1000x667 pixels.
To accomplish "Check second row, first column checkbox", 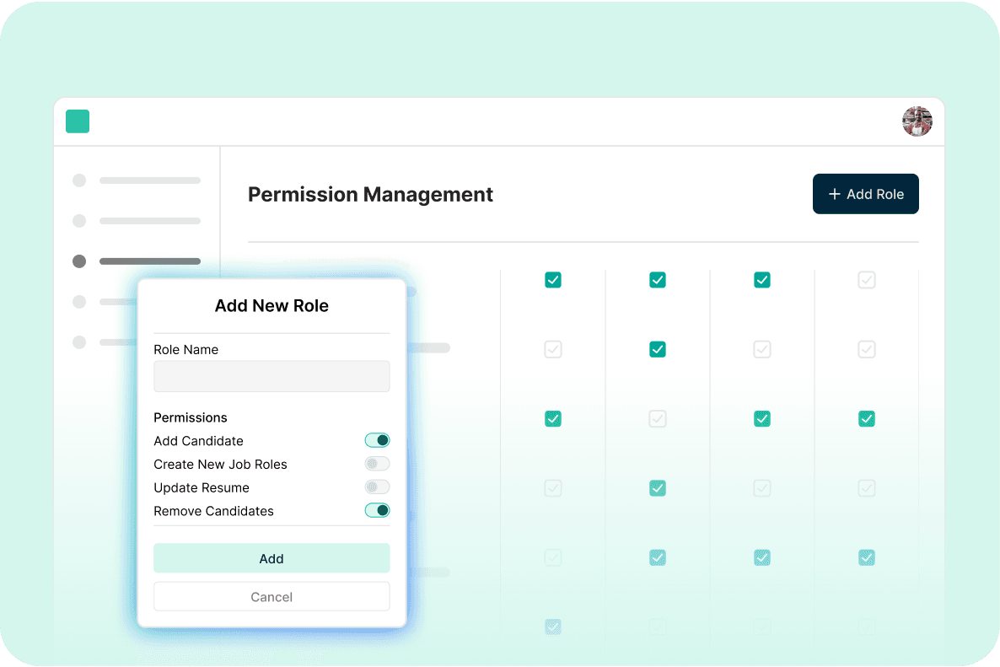I will tap(553, 349).
